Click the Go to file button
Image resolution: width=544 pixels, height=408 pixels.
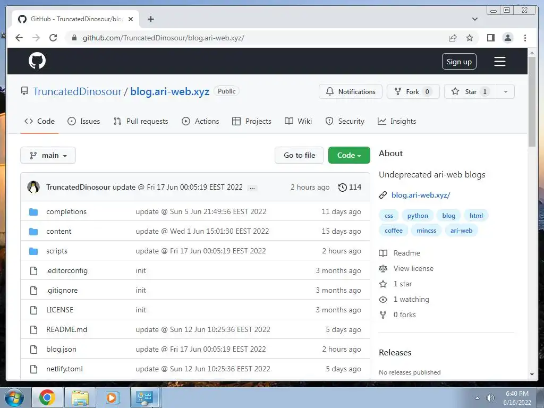(x=300, y=155)
